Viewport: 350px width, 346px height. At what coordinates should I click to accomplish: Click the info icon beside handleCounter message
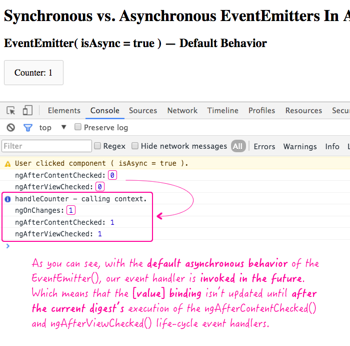point(7,199)
